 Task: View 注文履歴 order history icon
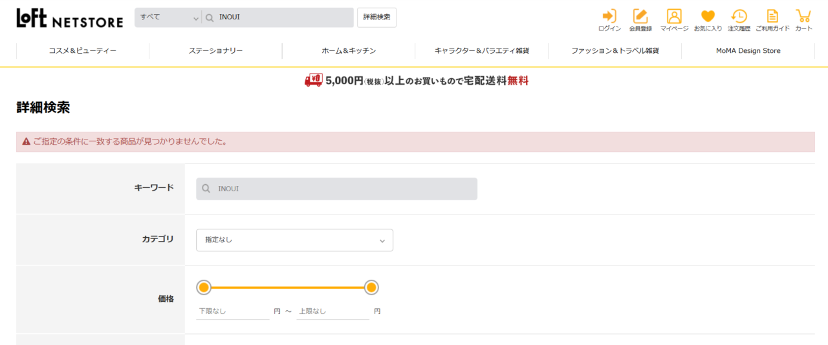click(x=739, y=20)
